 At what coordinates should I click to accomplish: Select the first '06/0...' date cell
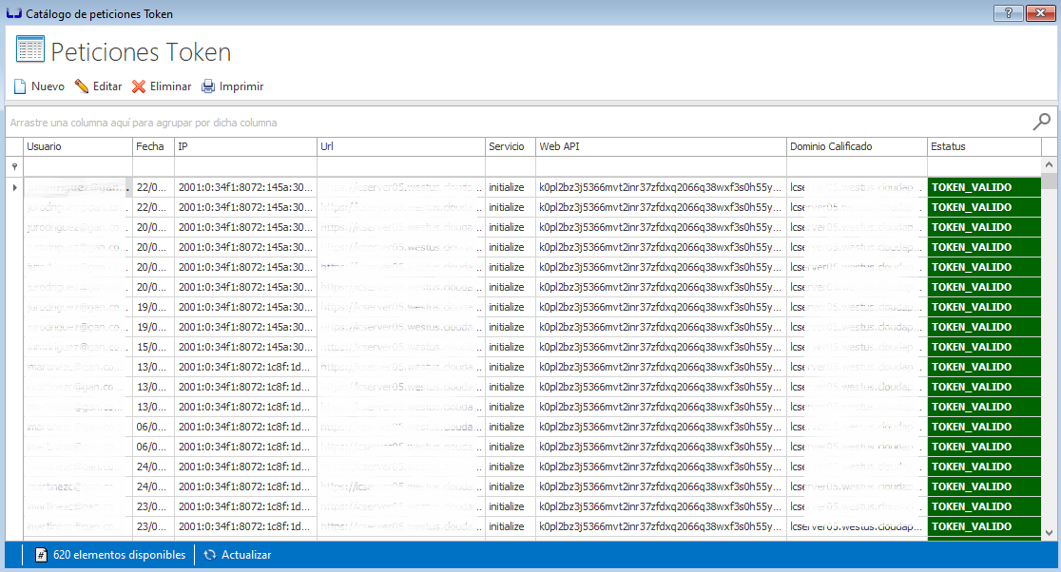[154, 427]
